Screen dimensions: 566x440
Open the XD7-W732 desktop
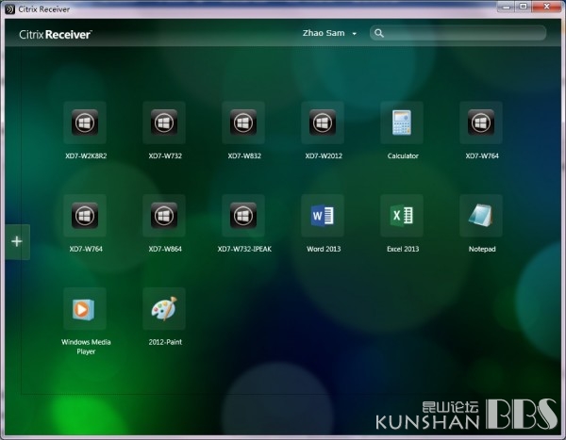pyautogui.click(x=164, y=122)
